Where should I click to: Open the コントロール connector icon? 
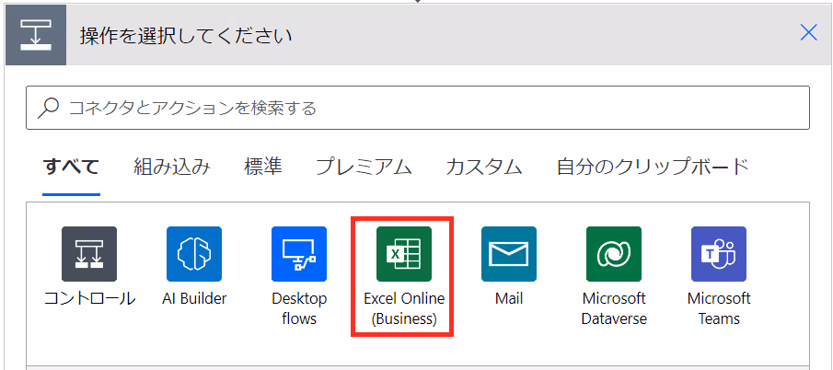pos(89,254)
